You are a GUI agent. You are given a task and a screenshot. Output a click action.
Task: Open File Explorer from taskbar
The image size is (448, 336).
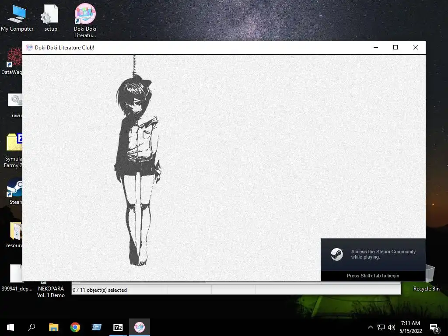point(53,327)
